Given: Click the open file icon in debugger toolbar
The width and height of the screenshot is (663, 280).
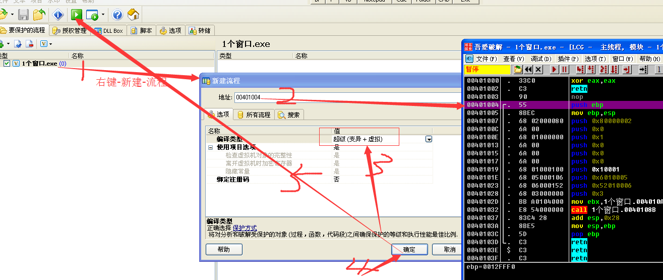Looking at the screenshot, I should [x=518, y=69].
